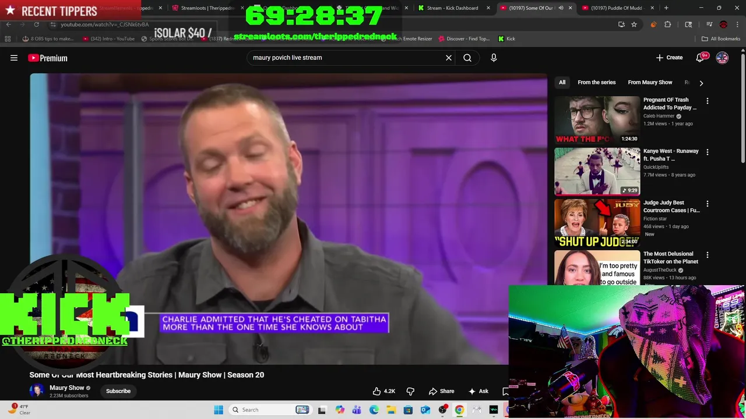This screenshot has width=746, height=419.
Task: Expand the All Bookmarks folder
Action: (721, 39)
